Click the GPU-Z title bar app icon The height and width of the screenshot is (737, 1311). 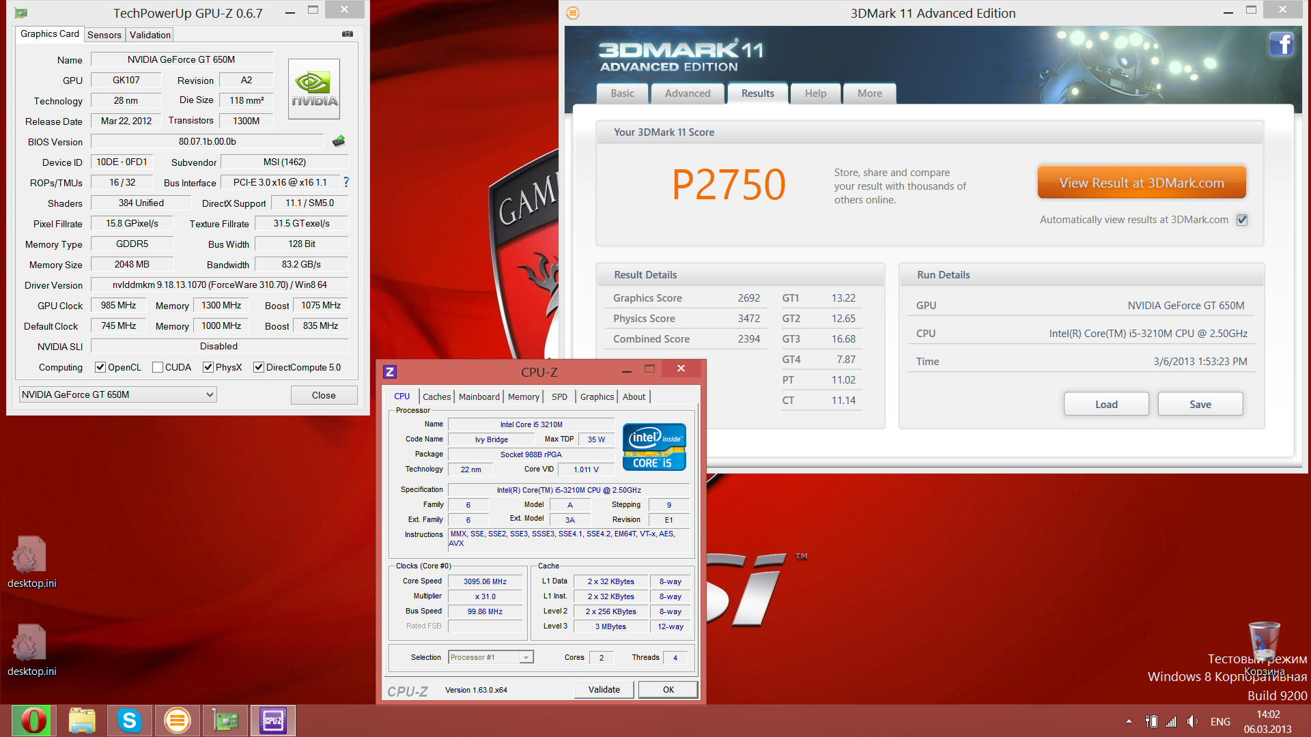[x=21, y=13]
